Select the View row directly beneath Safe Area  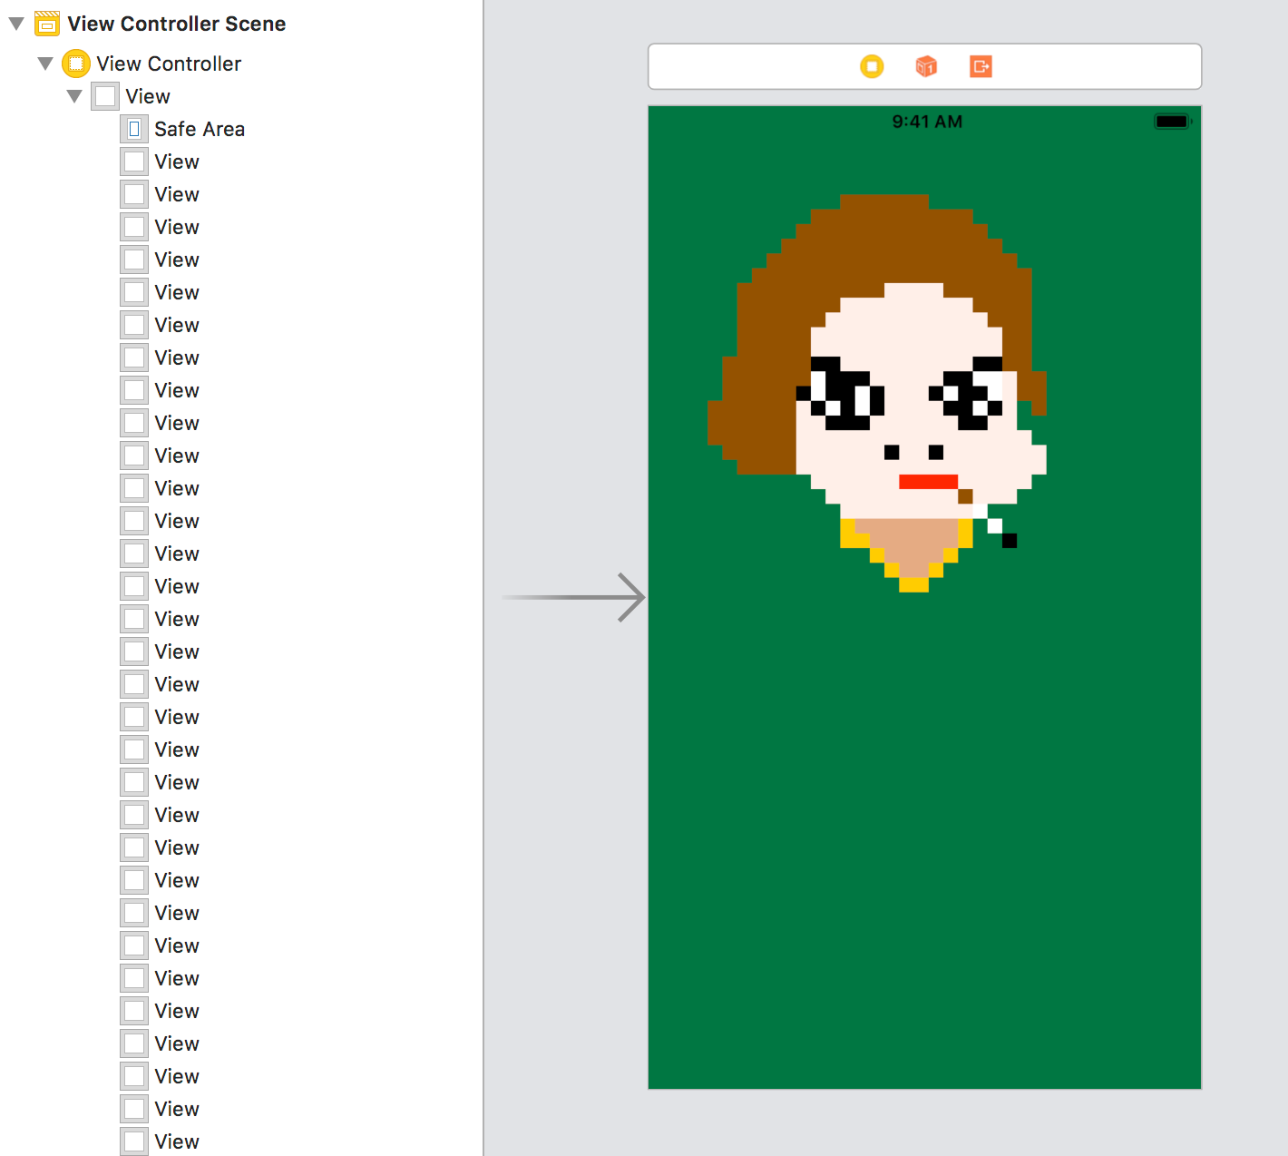[x=241, y=162]
